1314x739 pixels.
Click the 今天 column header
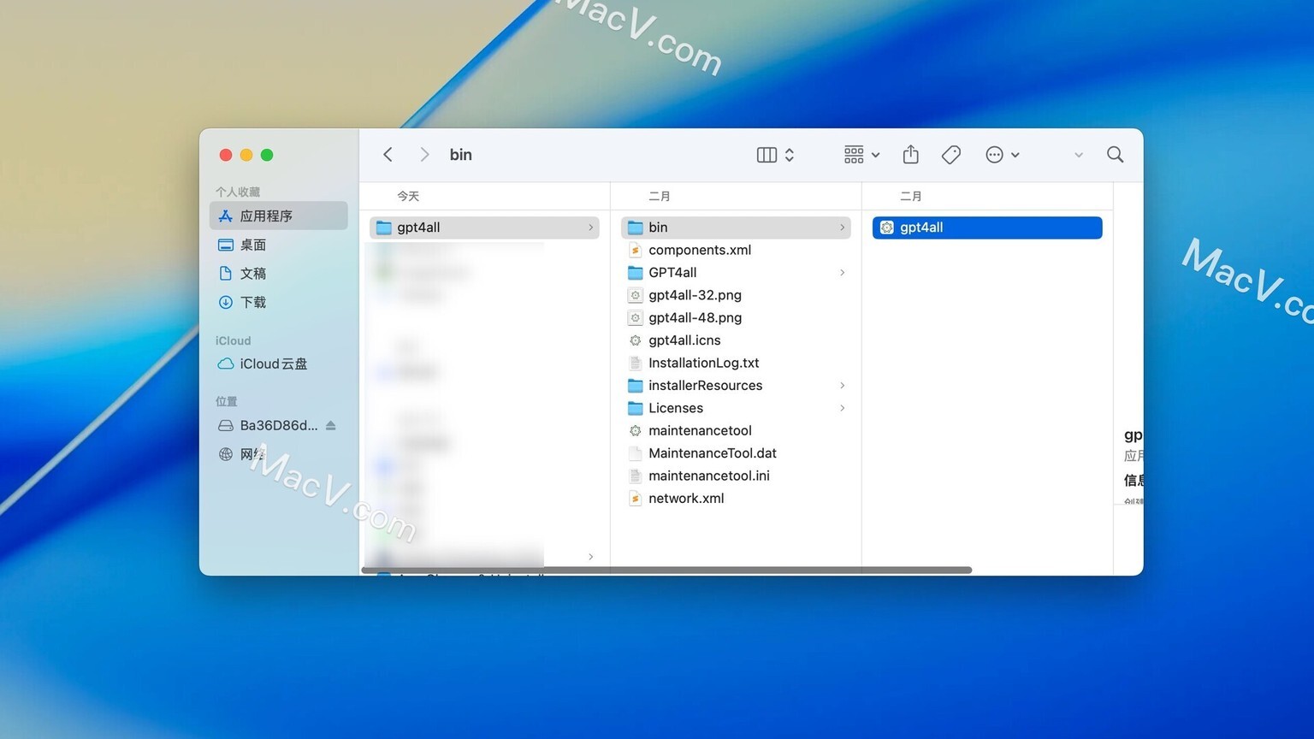click(x=408, y=197)
